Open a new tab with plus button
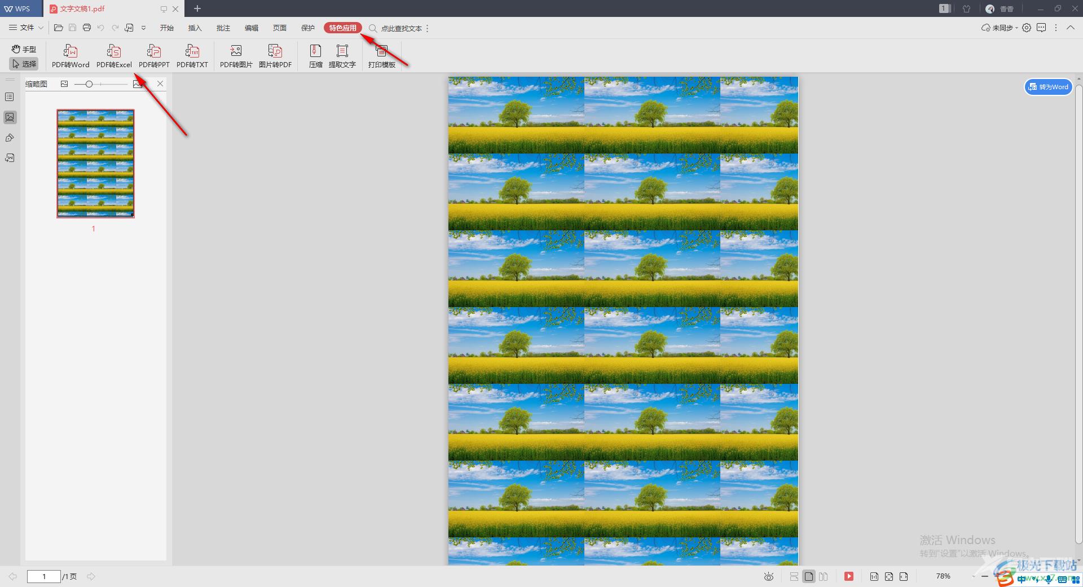This screenshot has height=587, width=1083. click(x=197, y=8)
